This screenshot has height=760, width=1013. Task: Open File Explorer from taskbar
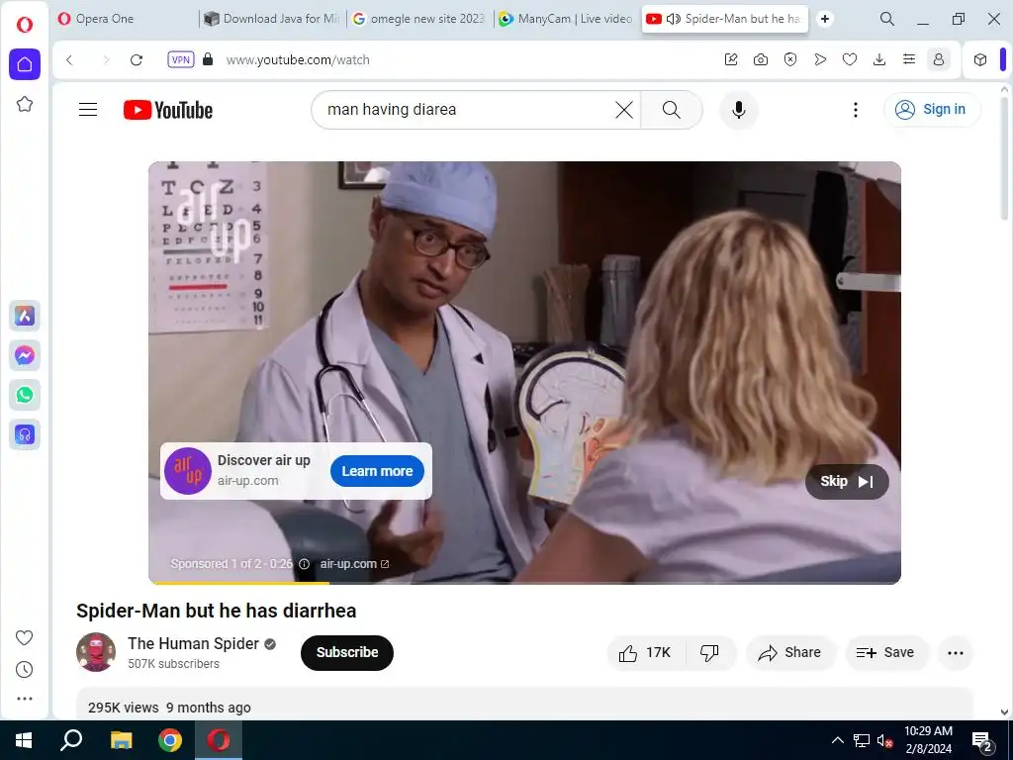(121, 740)
